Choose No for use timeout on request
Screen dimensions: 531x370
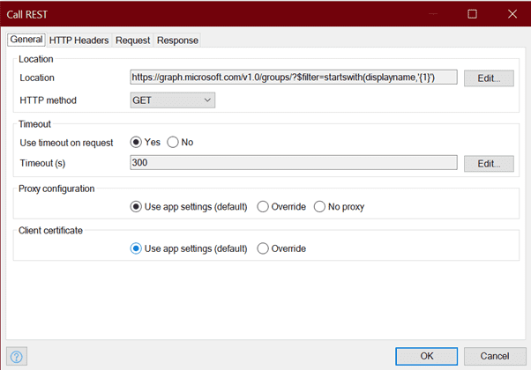click(x=180, y=142)
